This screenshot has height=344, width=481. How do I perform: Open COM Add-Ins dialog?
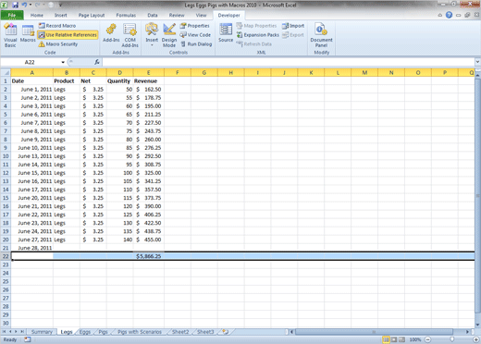[129, 35]
